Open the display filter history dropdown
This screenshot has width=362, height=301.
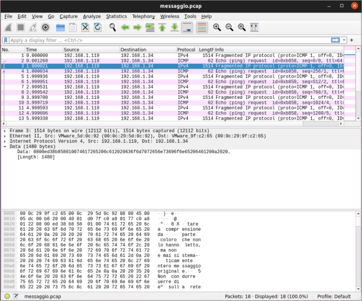point(344,40)
